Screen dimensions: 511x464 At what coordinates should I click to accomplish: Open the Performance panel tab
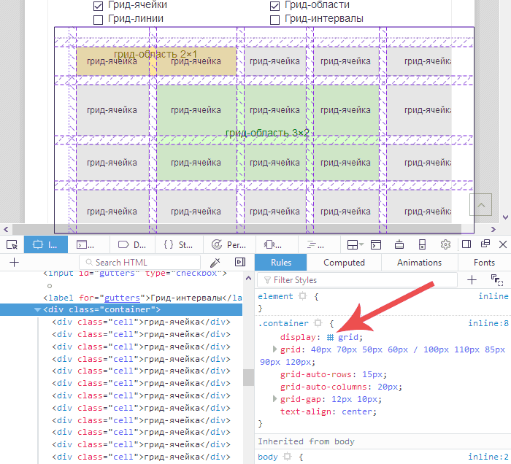pyautogui.click(x=228, y=244)
